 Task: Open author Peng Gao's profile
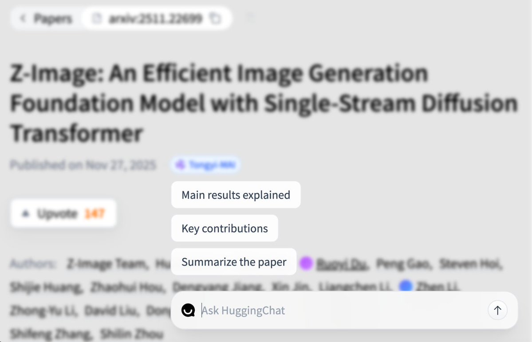click(403, 264)
